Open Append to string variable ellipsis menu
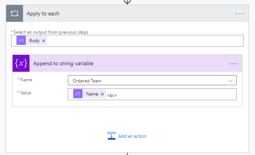255x155 pixels. pyautogui.click(x=234, y=63)
